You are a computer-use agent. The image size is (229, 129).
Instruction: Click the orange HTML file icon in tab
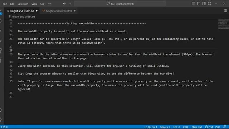44,11
